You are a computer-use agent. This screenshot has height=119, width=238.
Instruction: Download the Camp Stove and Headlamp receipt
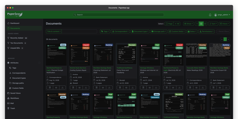(133, 87)
